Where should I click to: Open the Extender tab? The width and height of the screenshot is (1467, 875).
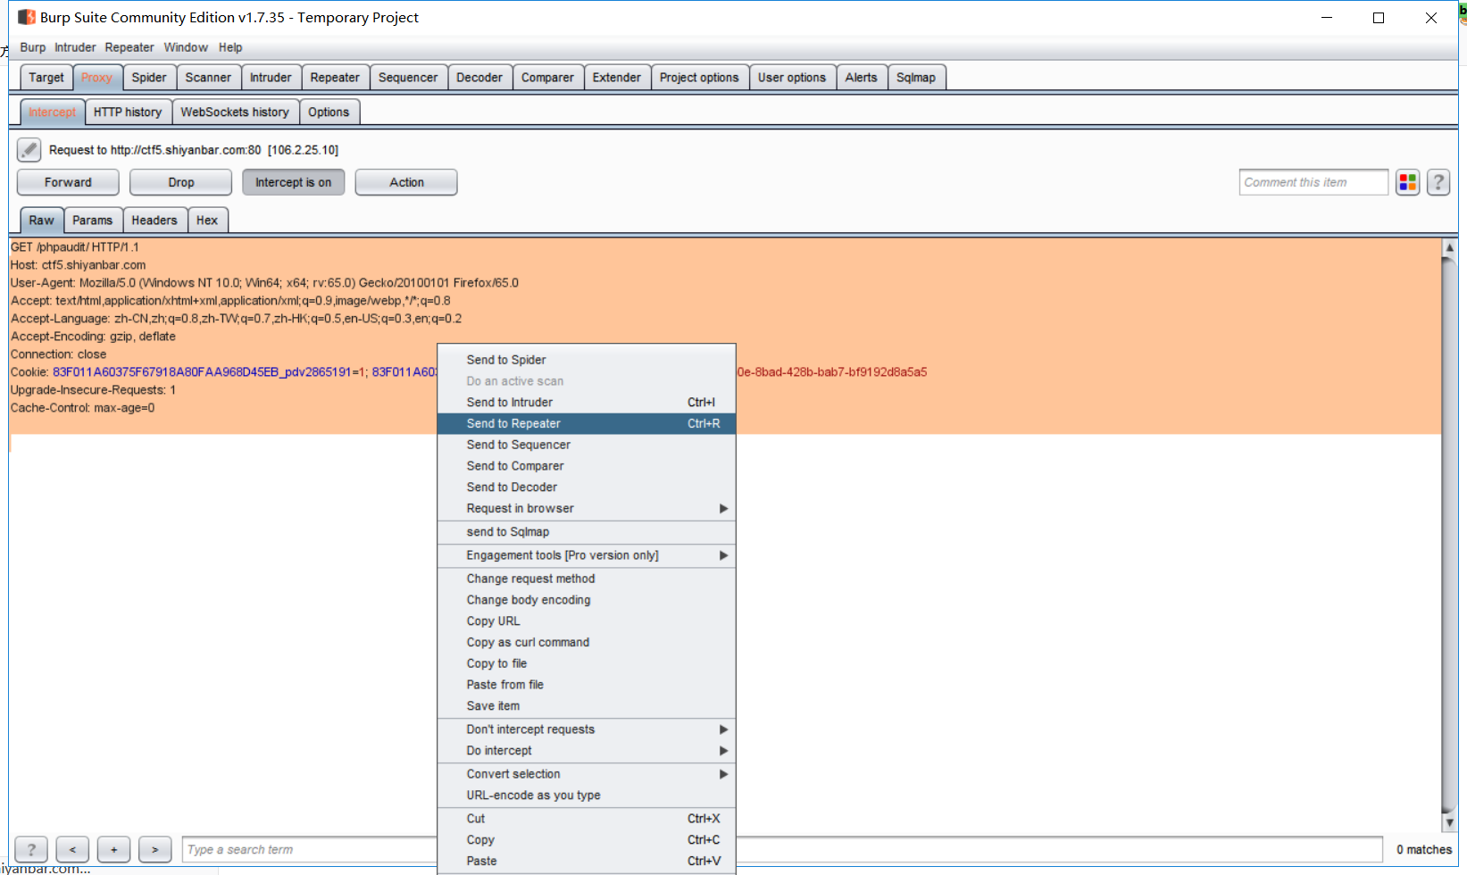pos(617,78)
